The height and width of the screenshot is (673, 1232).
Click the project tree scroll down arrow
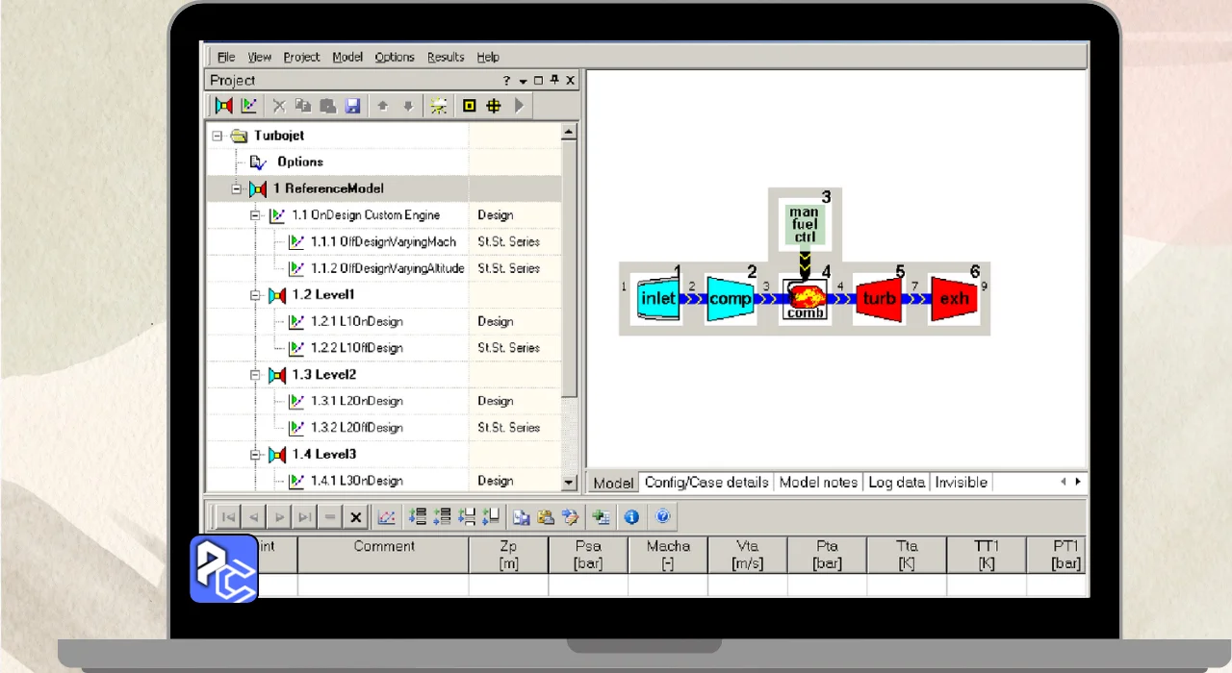click(569, 483)
